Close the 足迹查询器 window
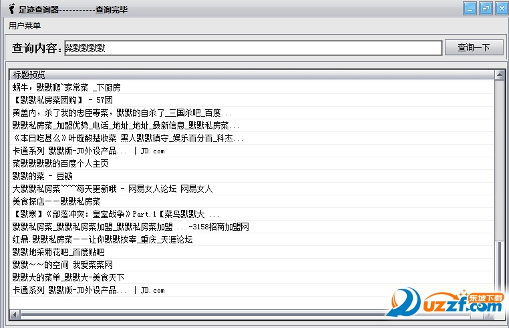This screenshot has height=328, width=509. coord(501,9)
